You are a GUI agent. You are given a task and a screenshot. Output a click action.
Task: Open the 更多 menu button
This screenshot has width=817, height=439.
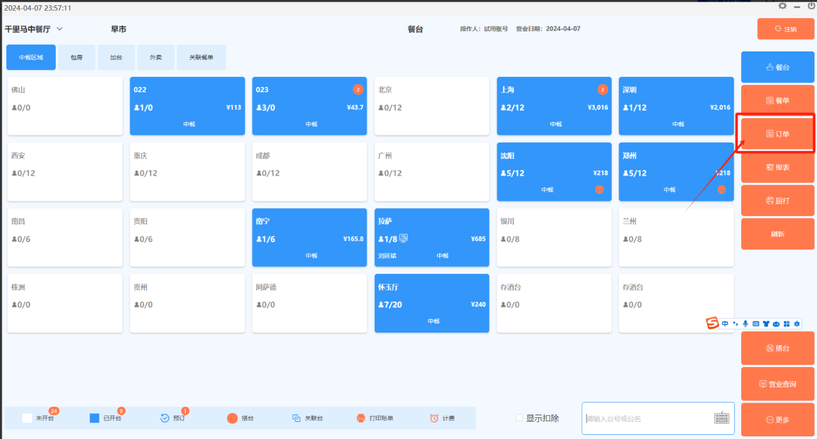[777, 419]
